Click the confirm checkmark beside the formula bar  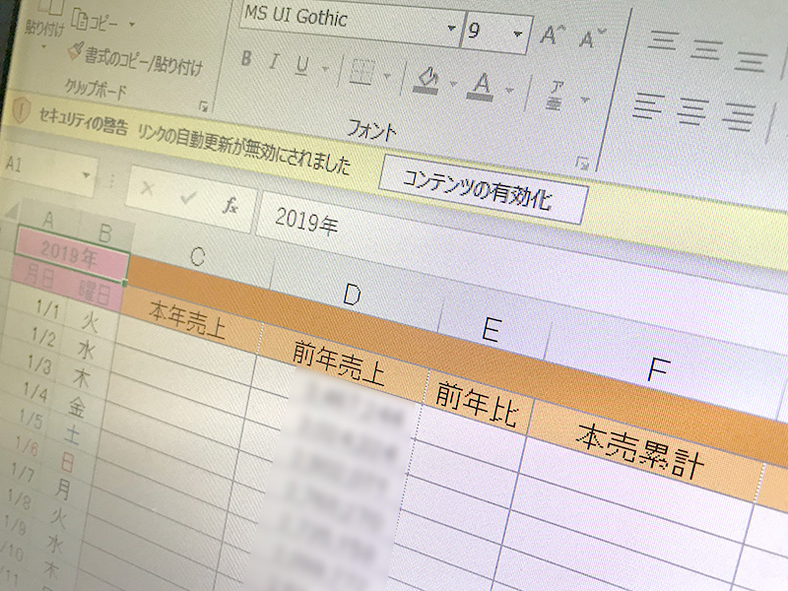(188, 198)
